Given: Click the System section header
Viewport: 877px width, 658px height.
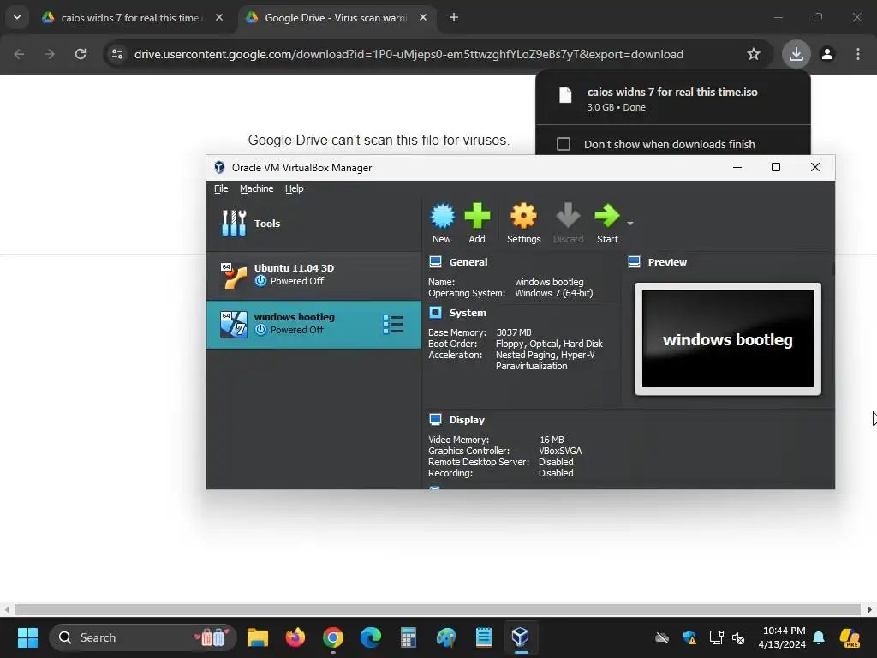Looking at the screenshot, I should point(468,313).
